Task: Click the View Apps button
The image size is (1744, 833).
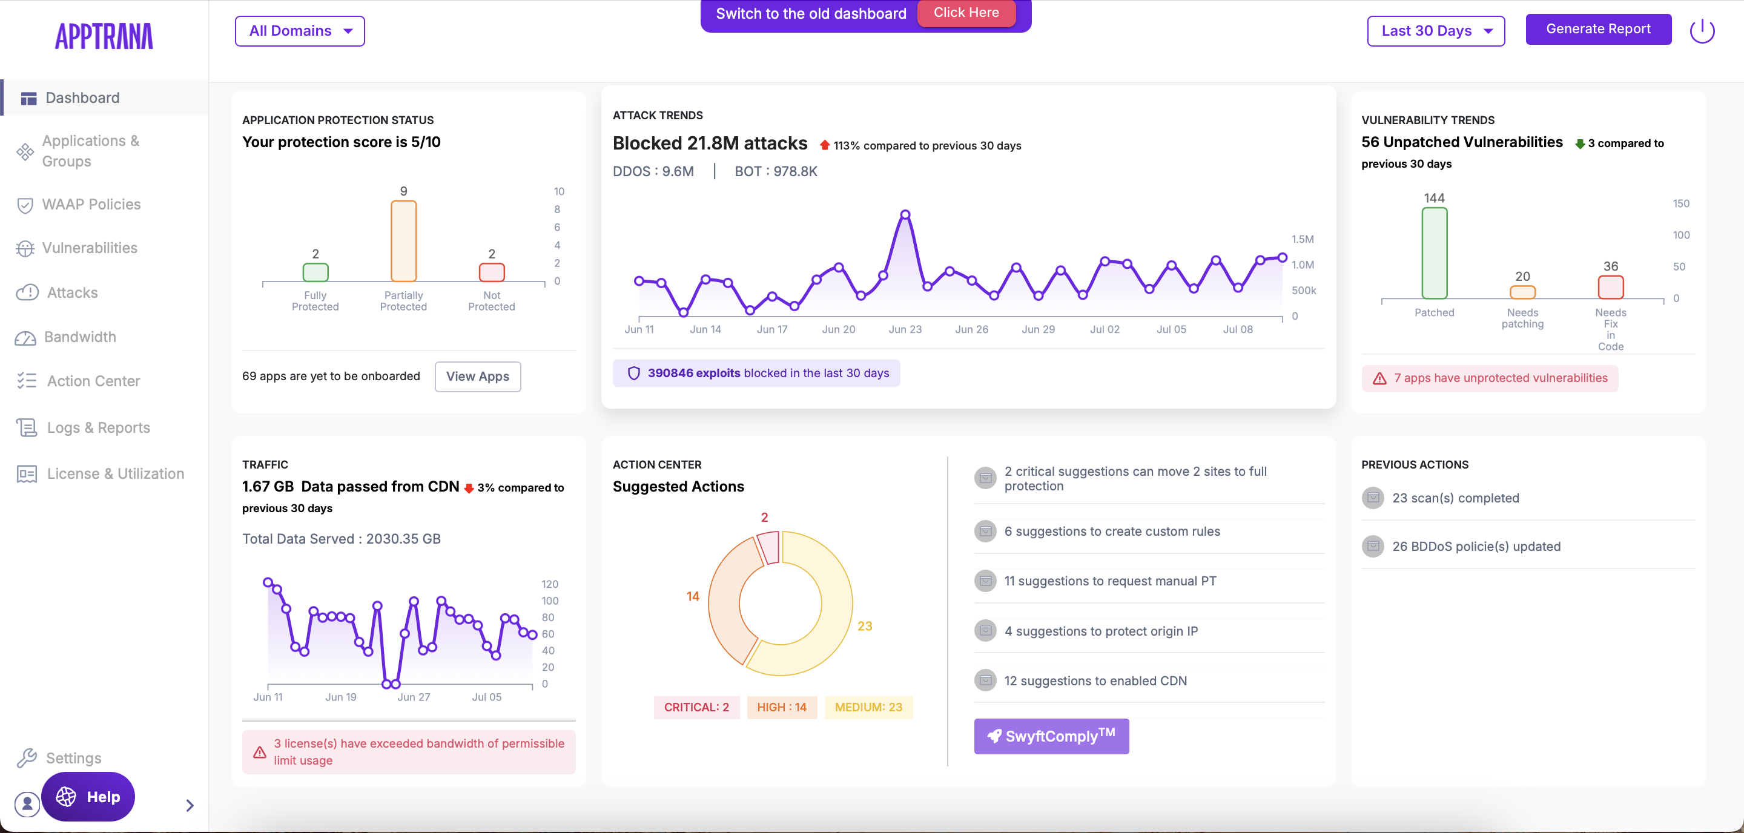Action: [477, 376]
